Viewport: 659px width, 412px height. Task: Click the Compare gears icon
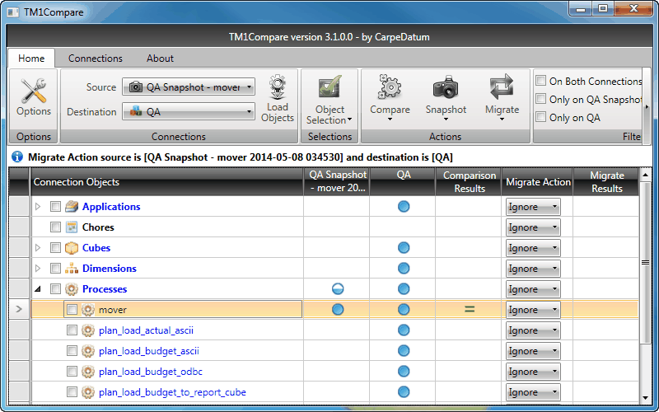point(390,87)
